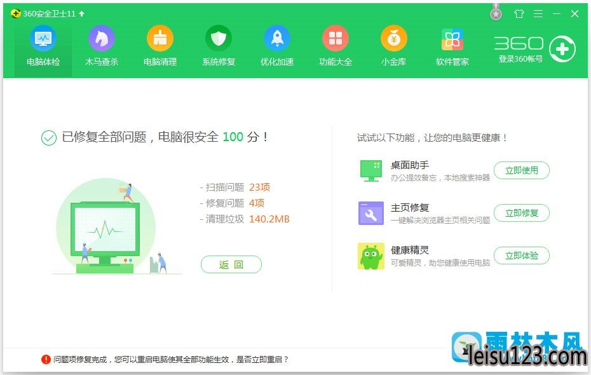Open the main menu hamburger icon
This screenshot has height=375, width=591.
538,14
